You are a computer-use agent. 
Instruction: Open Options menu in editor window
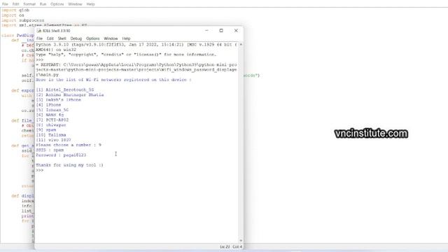57,4
